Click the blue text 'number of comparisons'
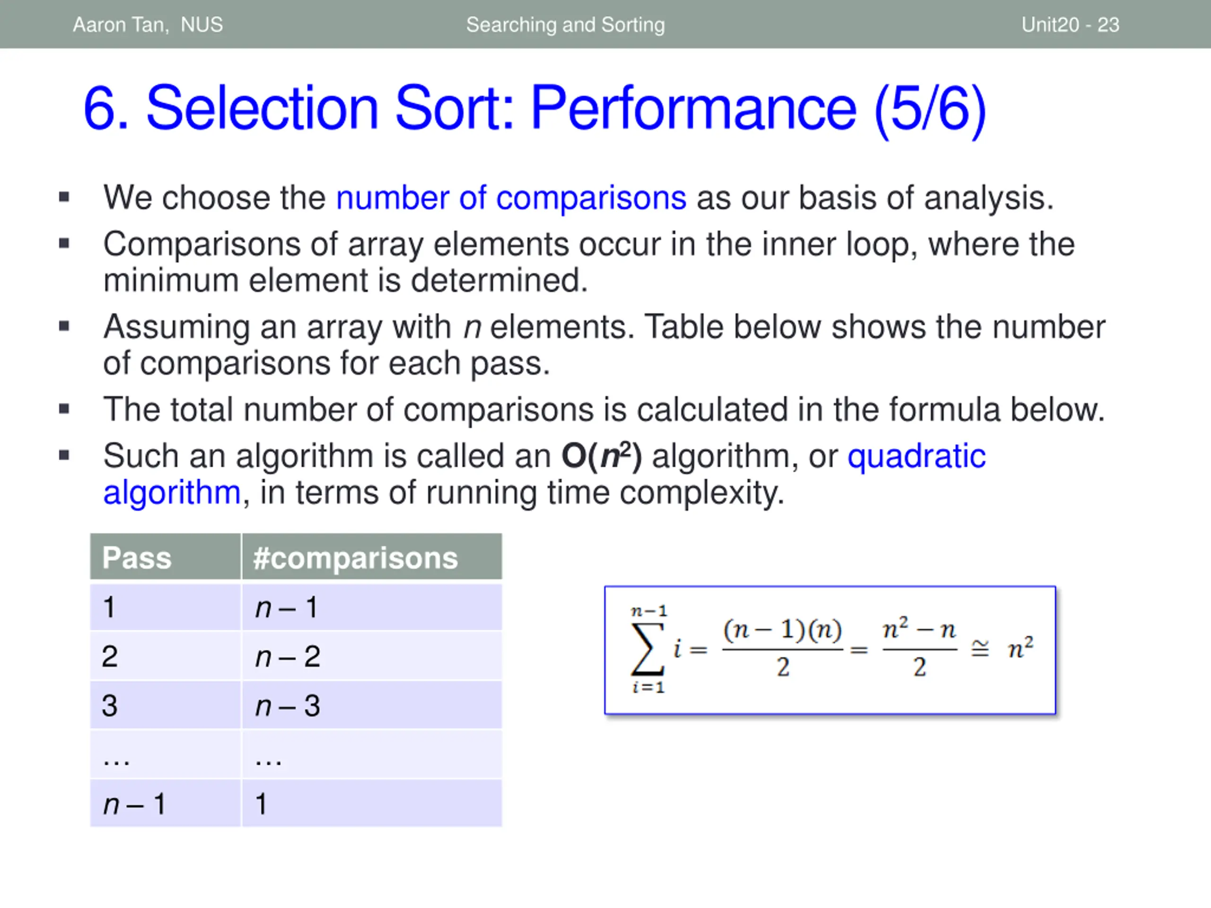The image size is (1211, 908). pos(511,198)
